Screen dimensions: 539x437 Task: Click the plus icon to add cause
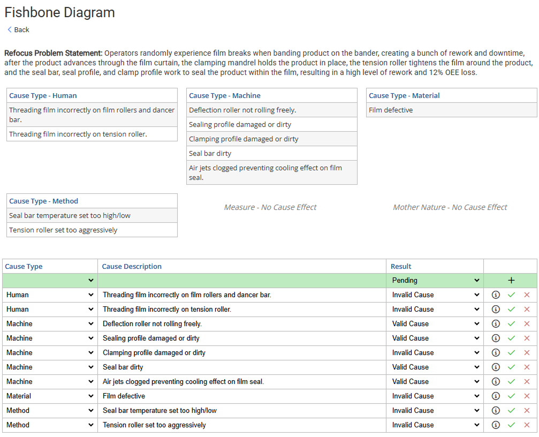511,281
